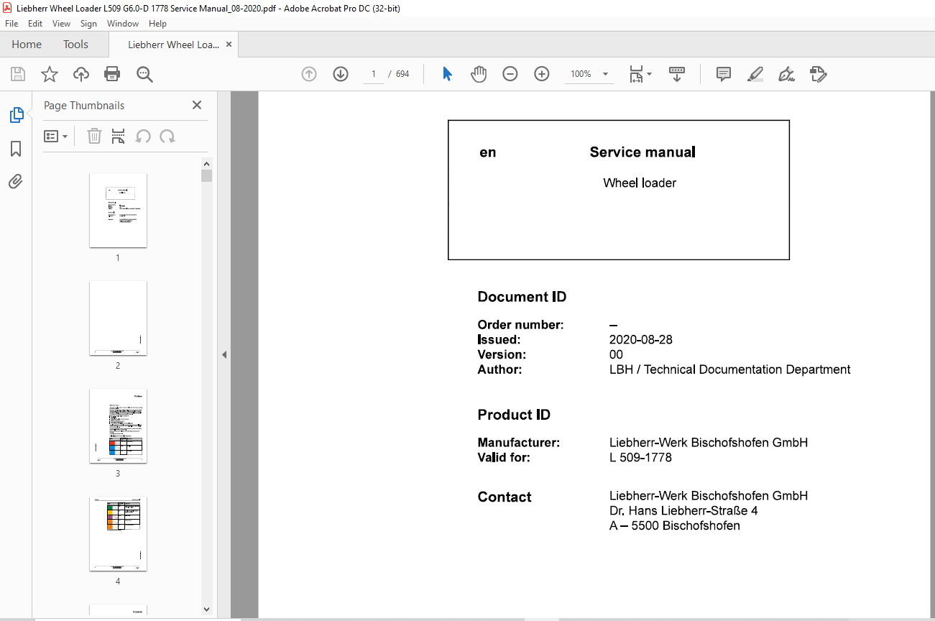Open the thumbnail insert pages tool
Viewport: 935px width, 621px height.
[119, 136]
